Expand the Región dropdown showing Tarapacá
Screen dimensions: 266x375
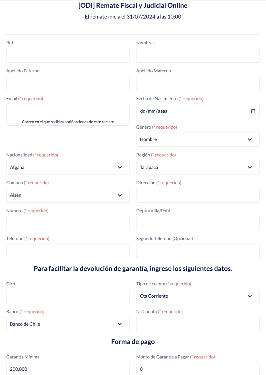coord(198,167)
